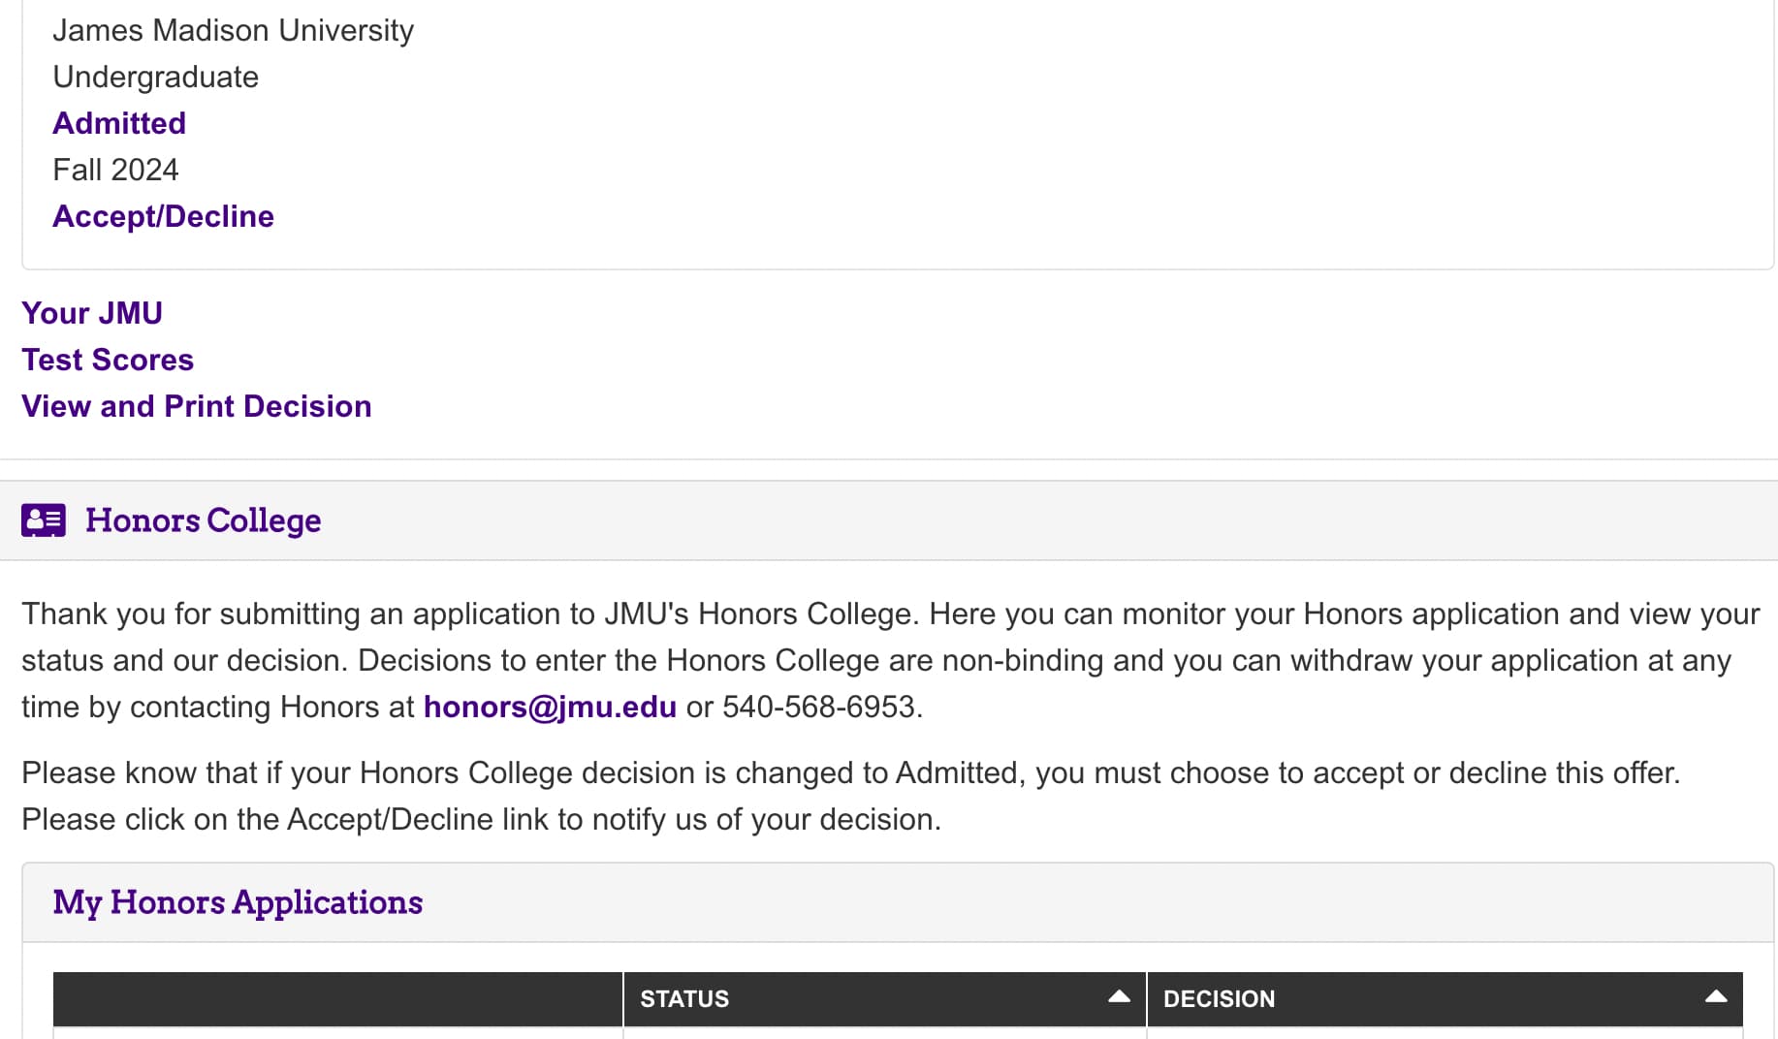Sort by the STATUS column arrow

pyautogui.click(x=1119, y=997)
